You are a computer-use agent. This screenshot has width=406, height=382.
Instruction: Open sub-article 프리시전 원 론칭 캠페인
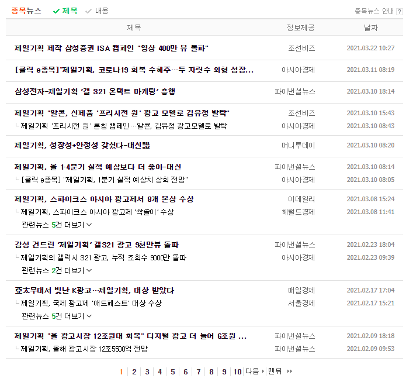pos(124,126)
